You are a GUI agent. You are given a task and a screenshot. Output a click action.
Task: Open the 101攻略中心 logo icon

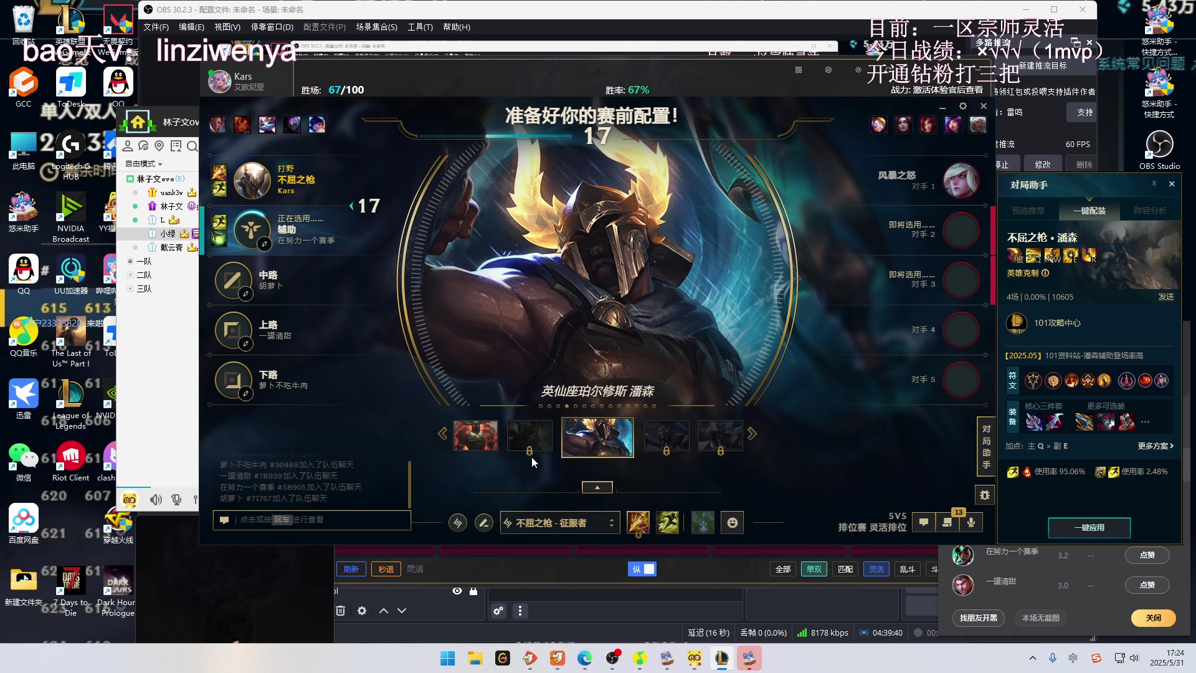1017,323
